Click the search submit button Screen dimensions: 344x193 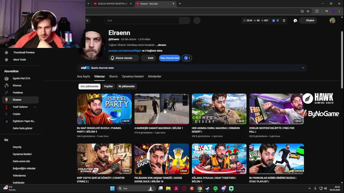click(x=185, y=20)
